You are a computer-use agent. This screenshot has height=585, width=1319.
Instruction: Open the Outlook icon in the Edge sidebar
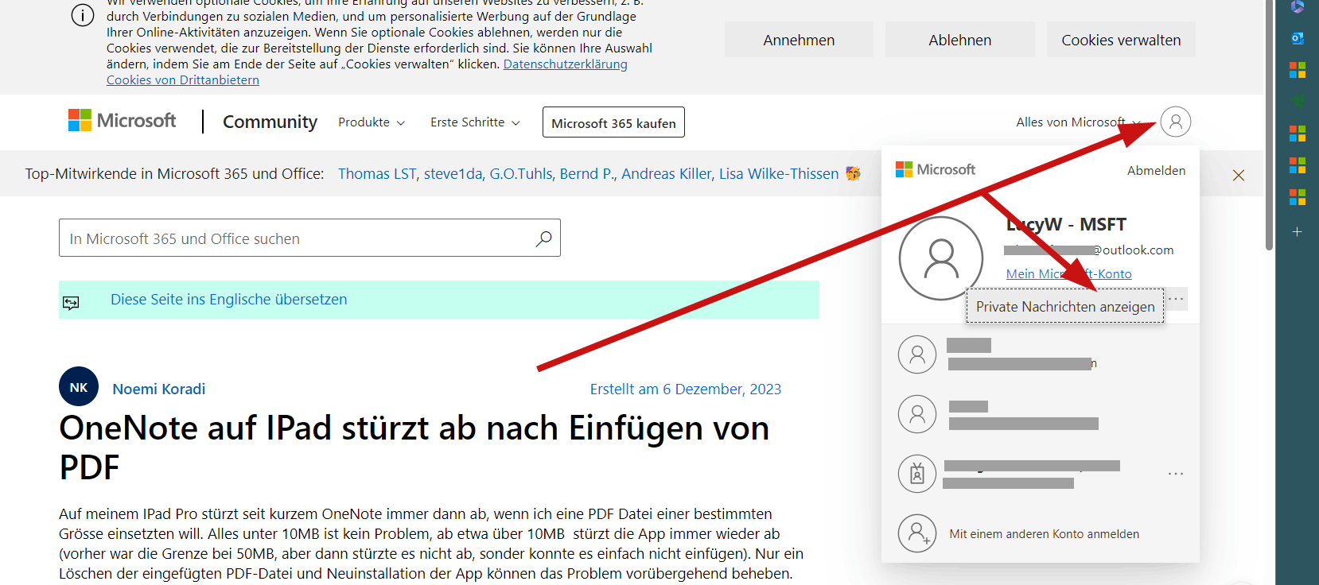pos(1298,38)
